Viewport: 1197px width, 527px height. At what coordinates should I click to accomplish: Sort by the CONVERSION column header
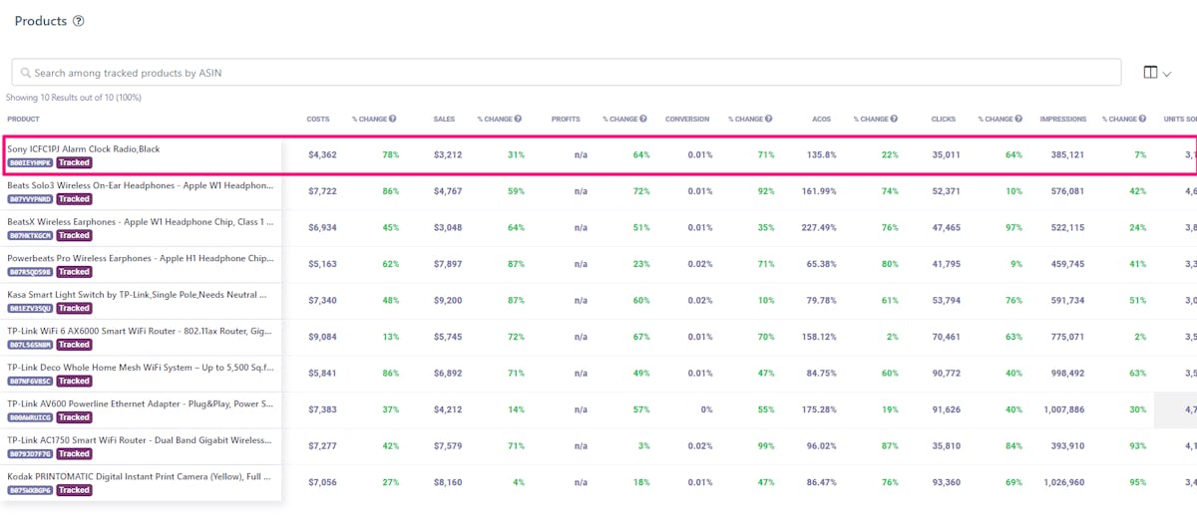coord(687,120)
